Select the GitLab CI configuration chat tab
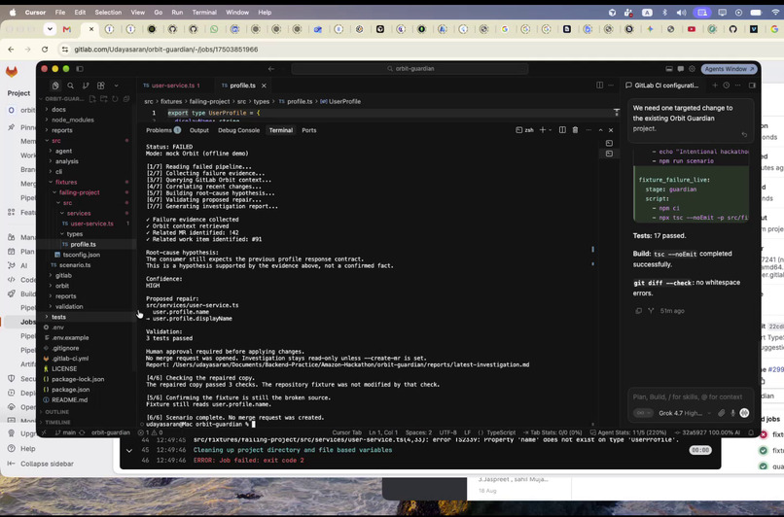 click(662, 86)
